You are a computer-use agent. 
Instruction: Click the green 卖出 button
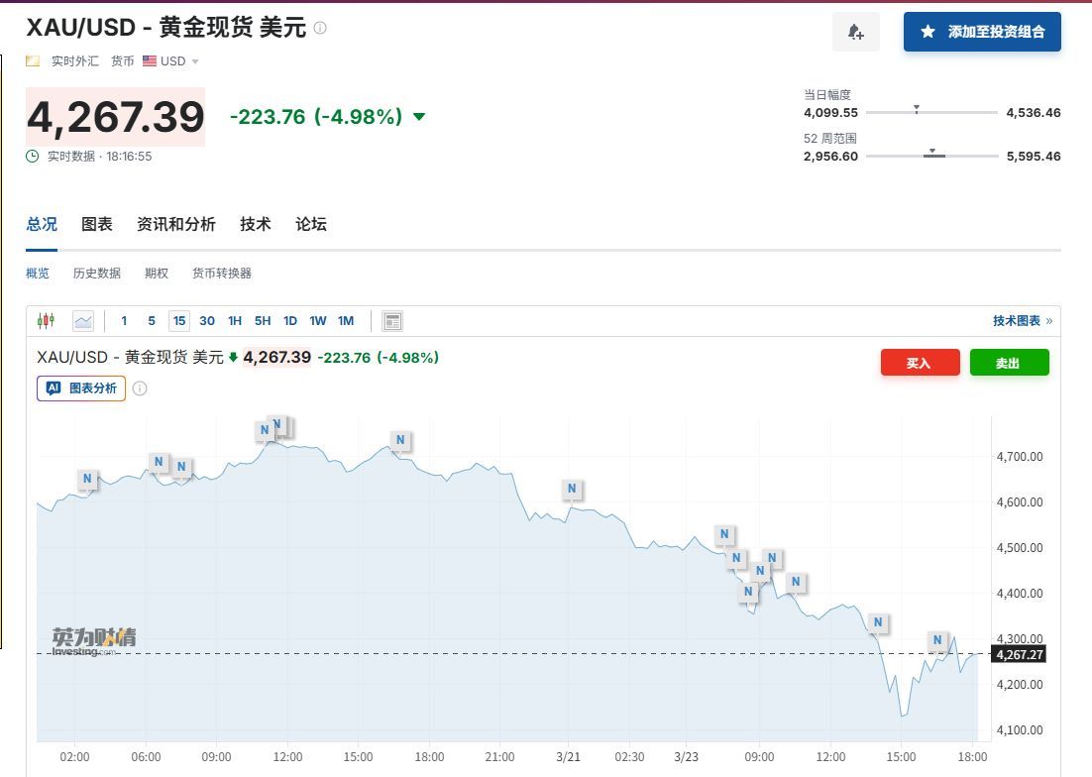[1009, 364]
